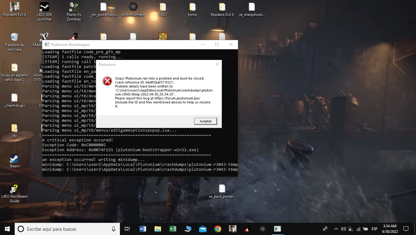Select the _clientids.gsc file icon

pyautogui.click(x=14, y=101)
